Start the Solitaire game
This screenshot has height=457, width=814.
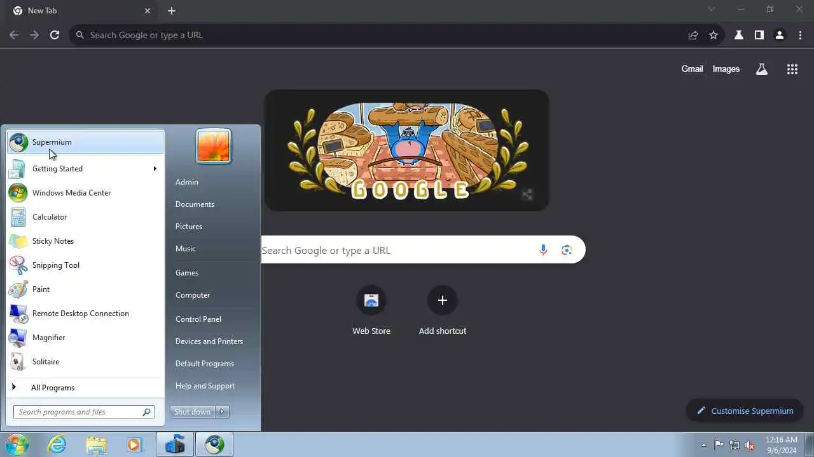click(x=85, y=362)
